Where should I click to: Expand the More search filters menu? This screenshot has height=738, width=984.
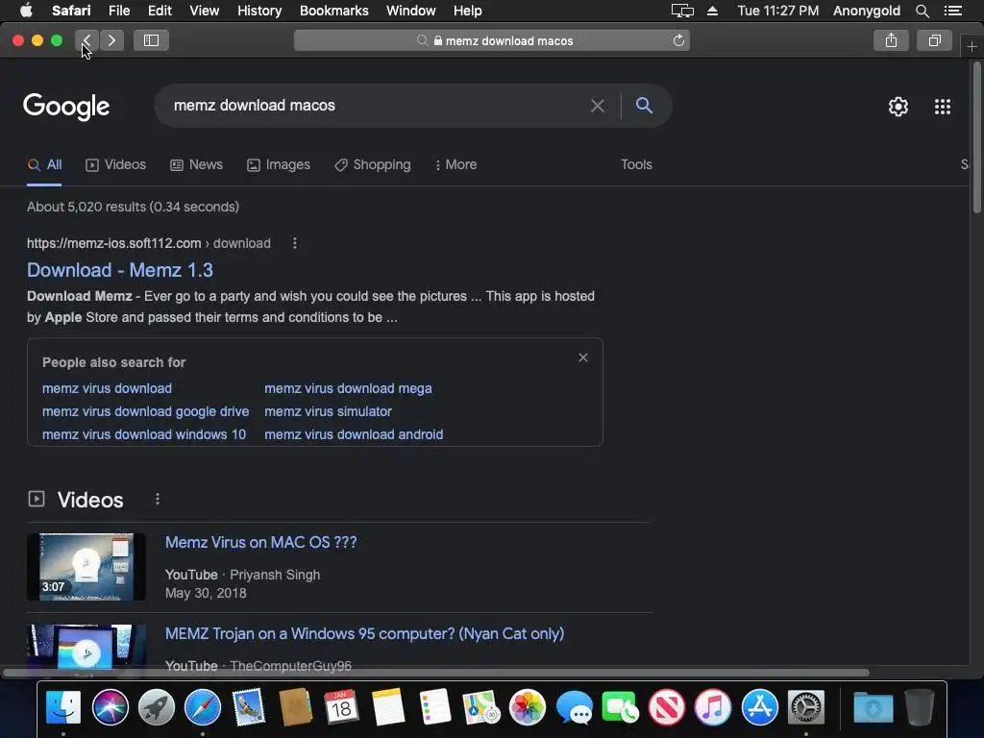pos(456,165)
